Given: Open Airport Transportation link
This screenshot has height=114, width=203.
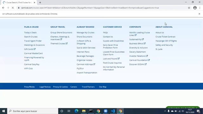Looking at the screenshot, I should click(87, 73).
